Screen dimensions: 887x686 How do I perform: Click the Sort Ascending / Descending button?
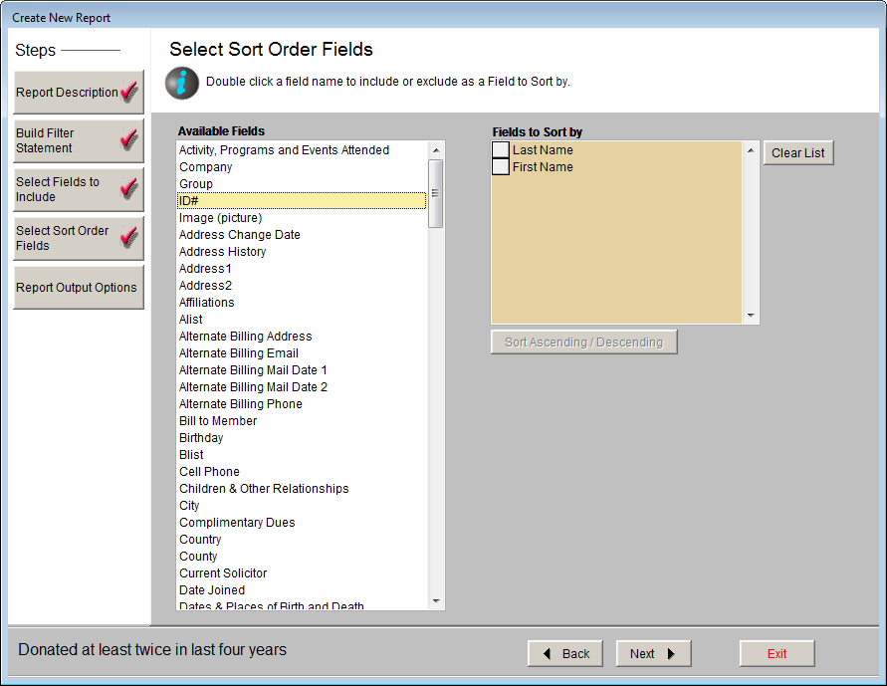[583, 341]
